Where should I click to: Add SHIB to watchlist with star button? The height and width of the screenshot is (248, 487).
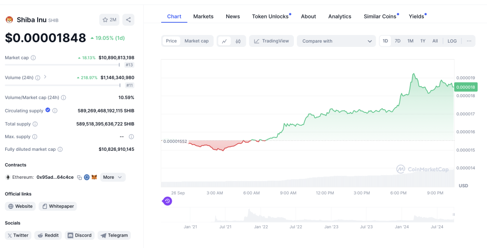click(x=109, y=20)
